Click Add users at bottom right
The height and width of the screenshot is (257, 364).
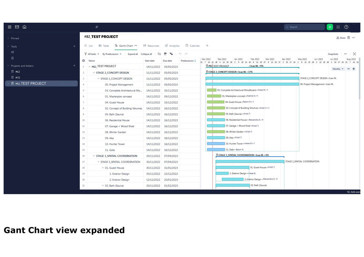354,192
